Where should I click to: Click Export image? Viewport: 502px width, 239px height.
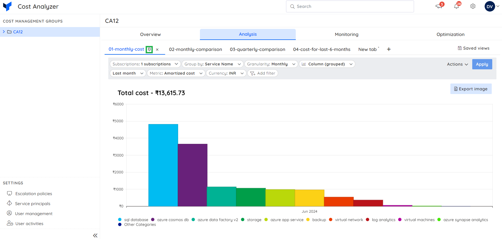[471, 89]
